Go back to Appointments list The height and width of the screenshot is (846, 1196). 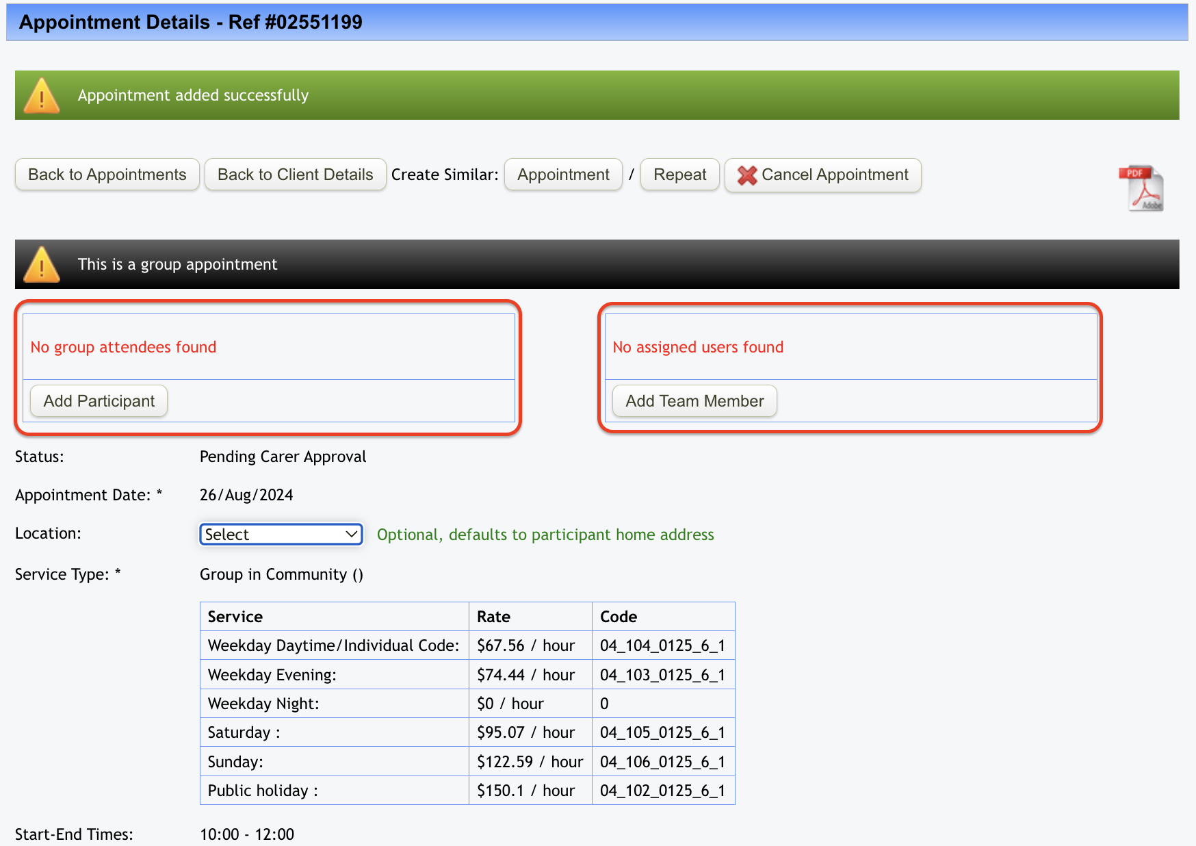tap(107, 175)
